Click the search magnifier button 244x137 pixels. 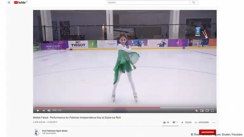coord(194,3)
